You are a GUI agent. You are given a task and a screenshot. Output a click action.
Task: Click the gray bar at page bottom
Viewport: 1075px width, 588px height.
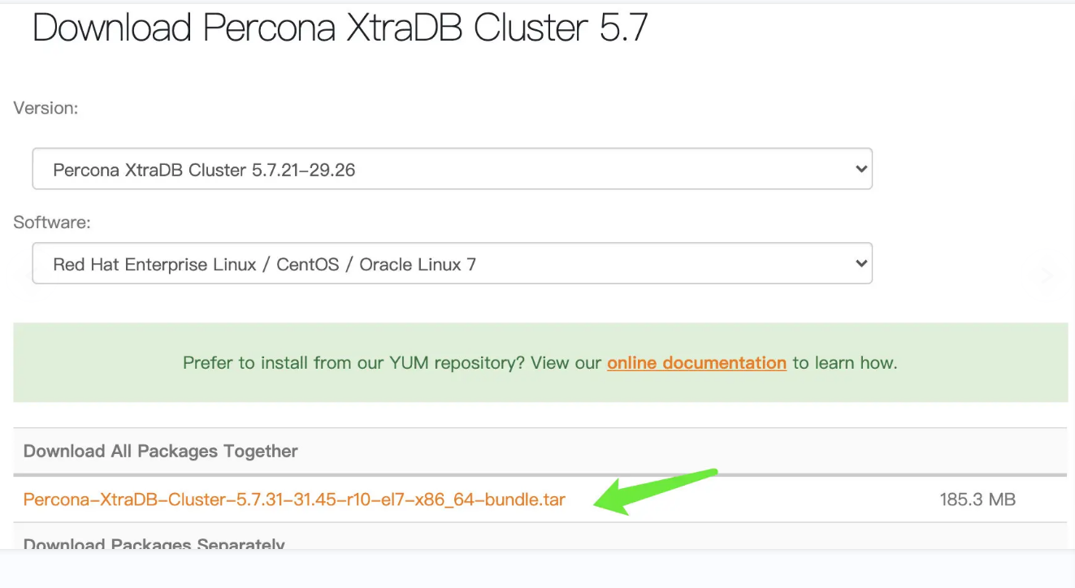(537, 569)
